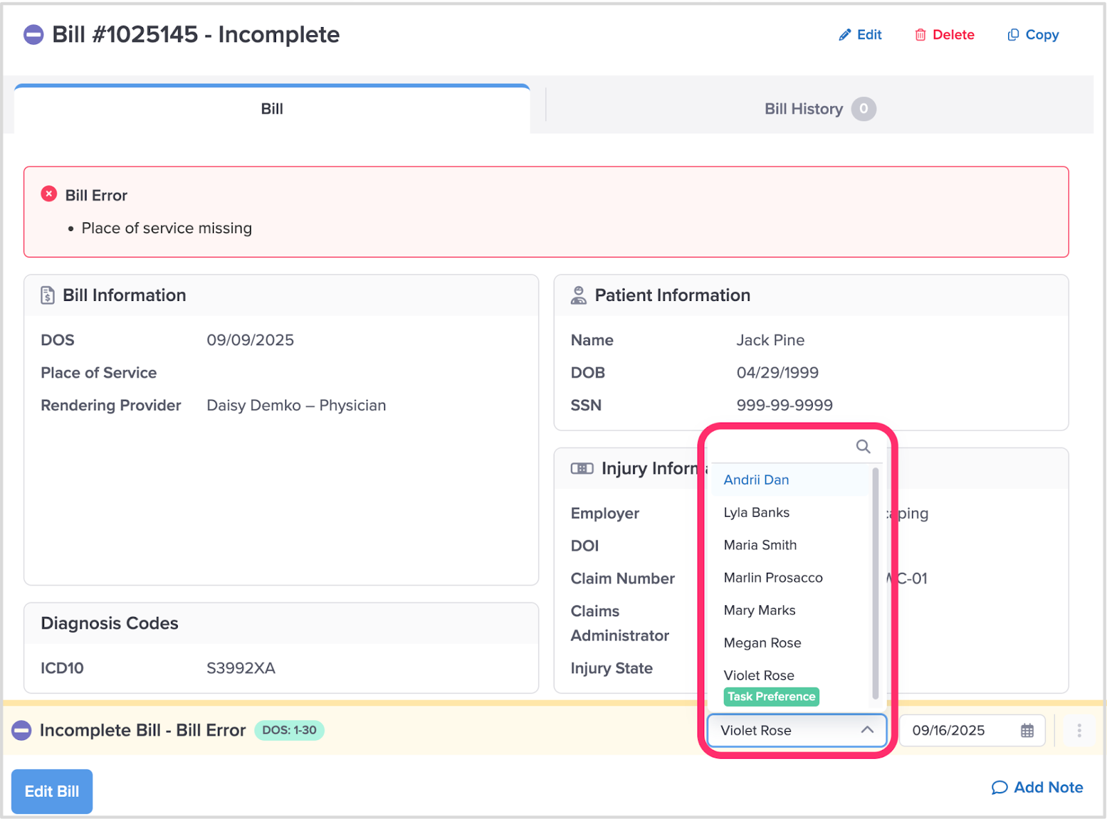Click the magnifier search icon in dropdown
The image size is (1107, 819).
[863, 447]
